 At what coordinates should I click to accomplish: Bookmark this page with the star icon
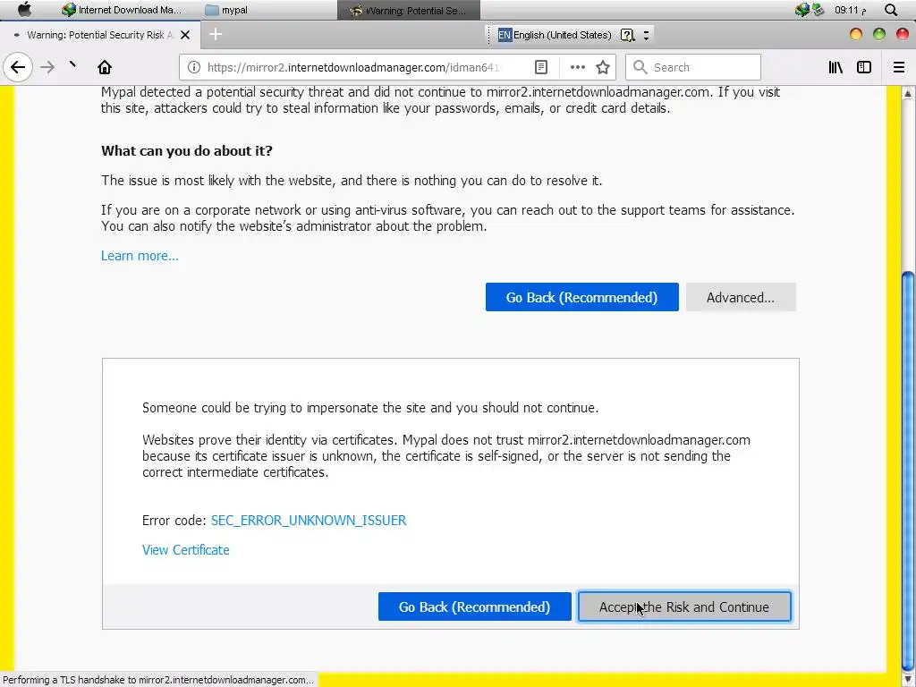[x=603, y=67]
